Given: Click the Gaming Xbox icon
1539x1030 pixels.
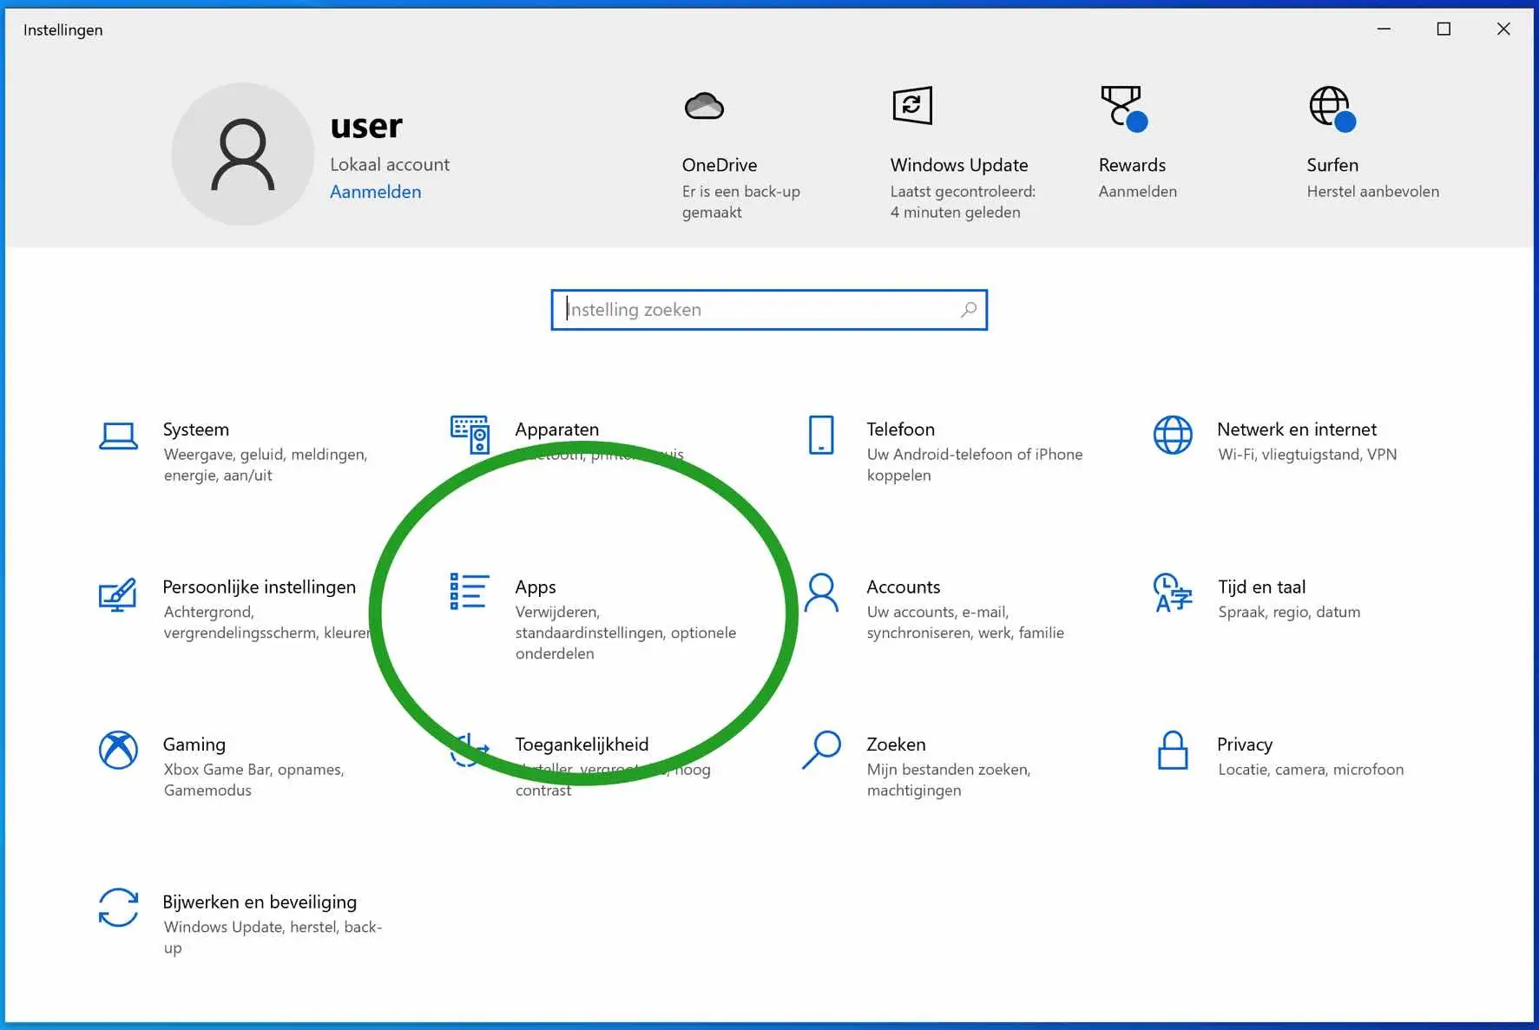Looking at the screenshot, I should point(118,750).
